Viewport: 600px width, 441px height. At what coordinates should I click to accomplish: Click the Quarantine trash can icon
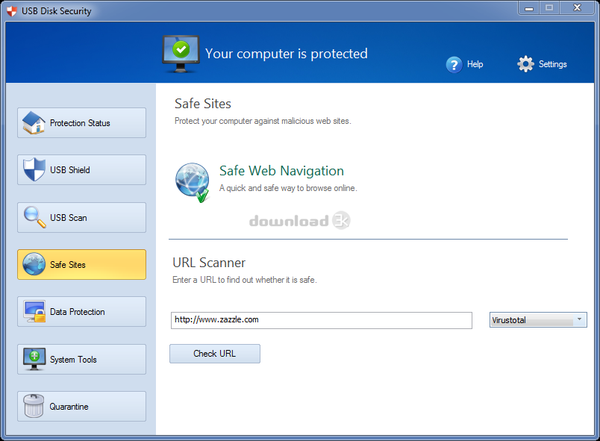click(x=34, y=406)
